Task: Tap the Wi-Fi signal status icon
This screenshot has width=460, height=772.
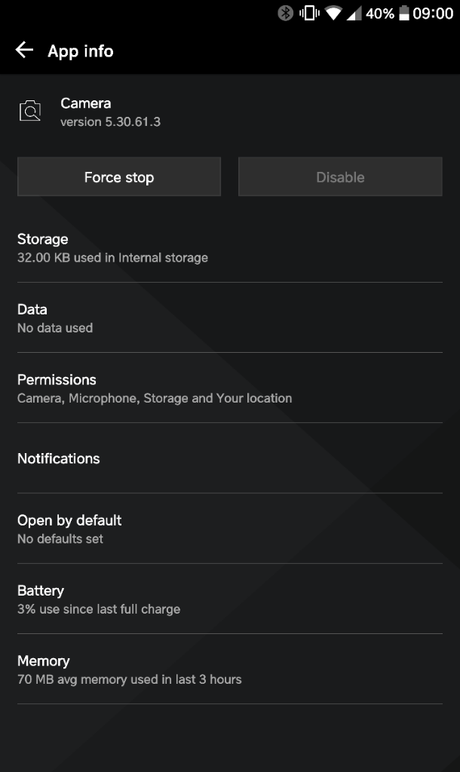Action: click(x=333, y=14)
